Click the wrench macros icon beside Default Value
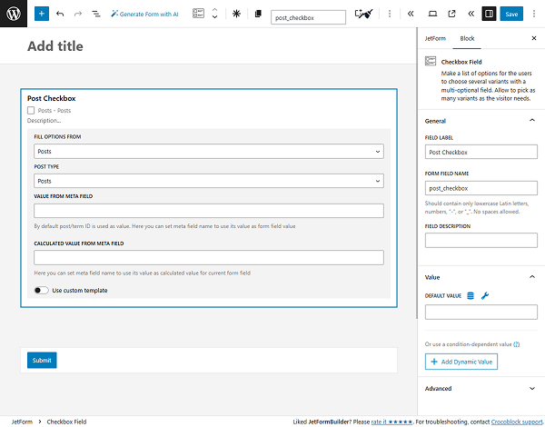The image size is (545, 427). [x=485, y=296]
